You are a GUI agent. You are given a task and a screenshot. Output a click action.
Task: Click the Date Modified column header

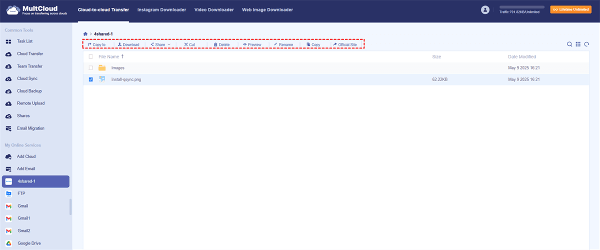pos(522,57)
